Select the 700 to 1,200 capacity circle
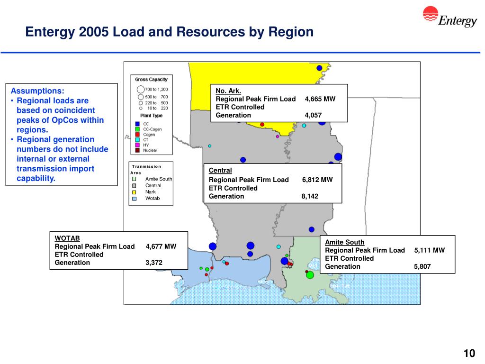This screenshot has width=485, height=364. [x=140, y=90]
